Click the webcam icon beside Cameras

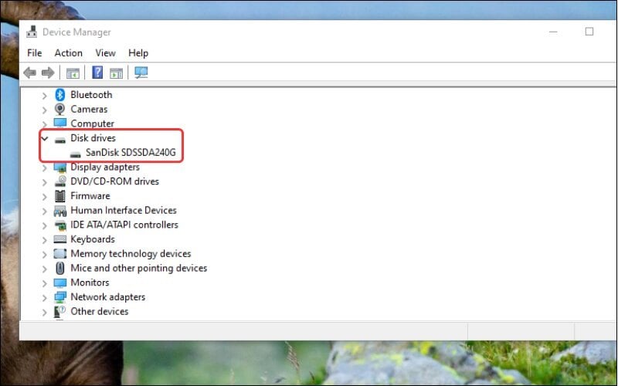tap(60, 109)
